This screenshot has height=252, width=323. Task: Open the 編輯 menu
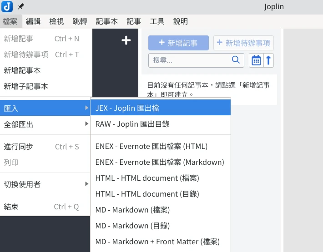point(33,21)
